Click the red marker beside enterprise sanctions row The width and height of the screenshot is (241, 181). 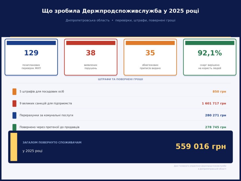pos(14,104)
